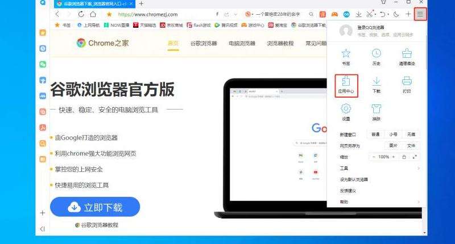Open the dropdown arrow beside scissors icon
Image resolution: width=455 pixels, height=244 pixels.
click(x=375, y=14)
